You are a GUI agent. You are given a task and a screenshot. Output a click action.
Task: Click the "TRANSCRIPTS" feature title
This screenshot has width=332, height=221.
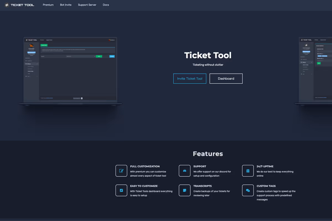(203, 186)
